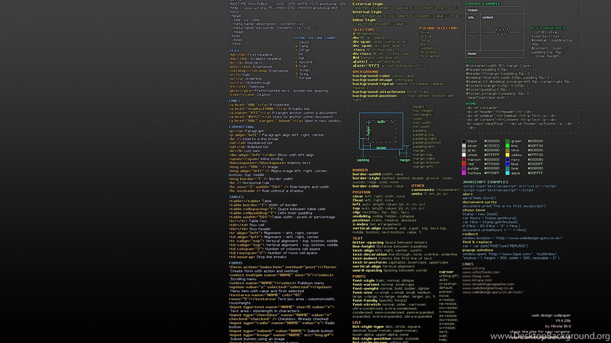Click the 'HTML SPECIAL CHARS' heading
The width and height of the screenshot is (611, 343).
[316, 38]
